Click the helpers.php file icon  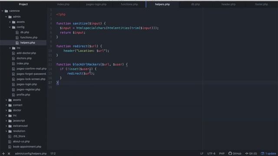click(17, 43)
